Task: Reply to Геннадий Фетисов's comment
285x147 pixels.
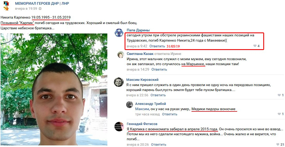Action: [159, 145]
